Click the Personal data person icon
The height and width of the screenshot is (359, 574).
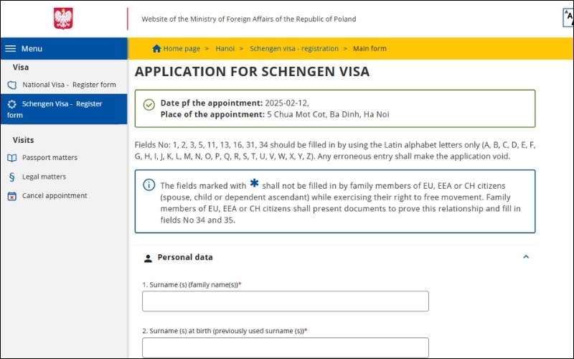tap(148, 258)
